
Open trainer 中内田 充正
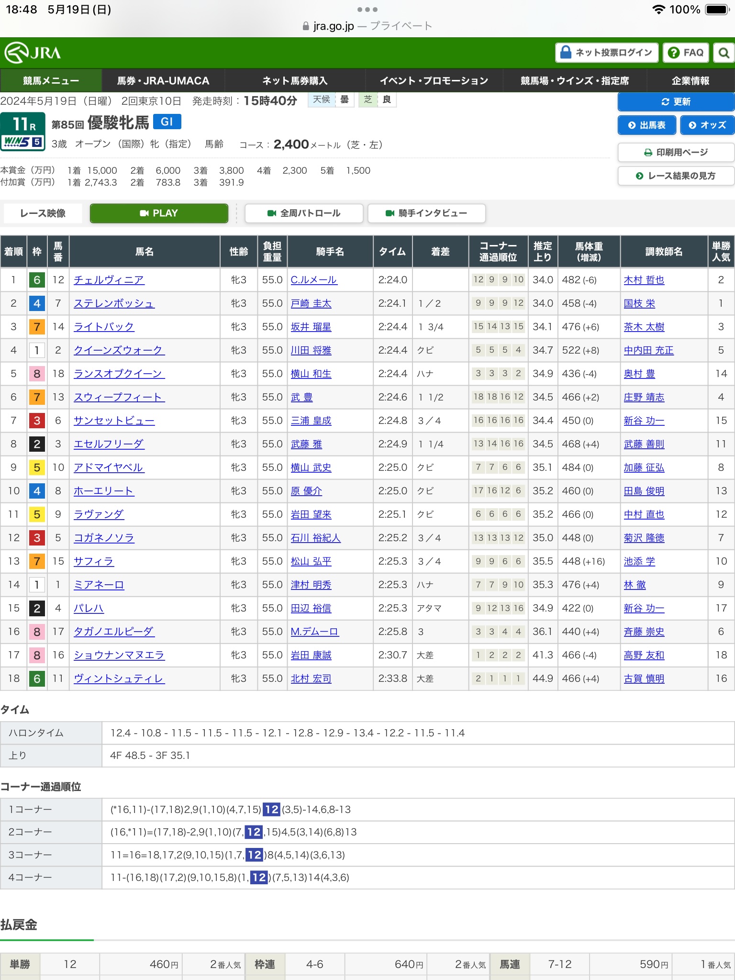pyautogui.click(x=649, y=350)
